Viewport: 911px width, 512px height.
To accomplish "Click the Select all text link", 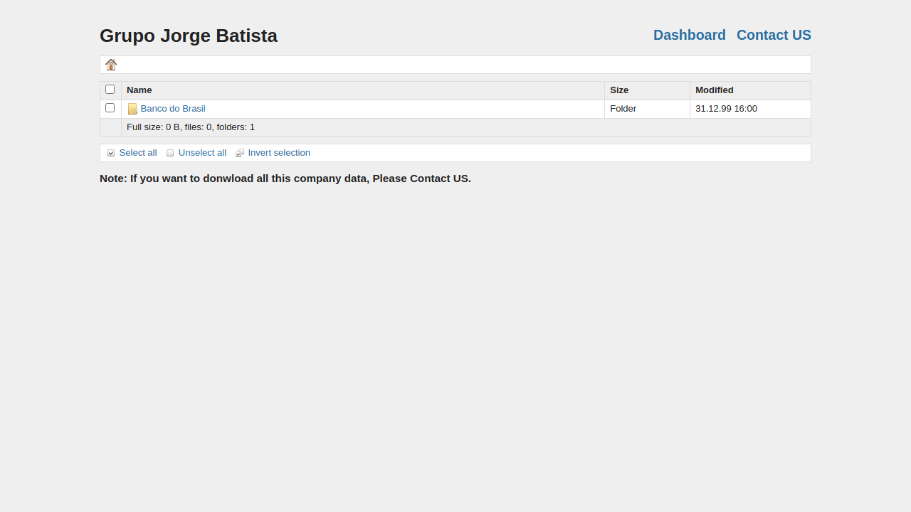I will click(138, 153).
